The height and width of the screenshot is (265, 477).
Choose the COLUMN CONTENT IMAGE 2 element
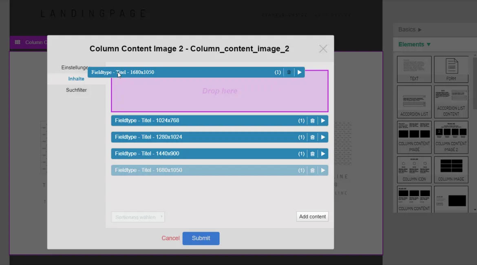tap(451, 137)
